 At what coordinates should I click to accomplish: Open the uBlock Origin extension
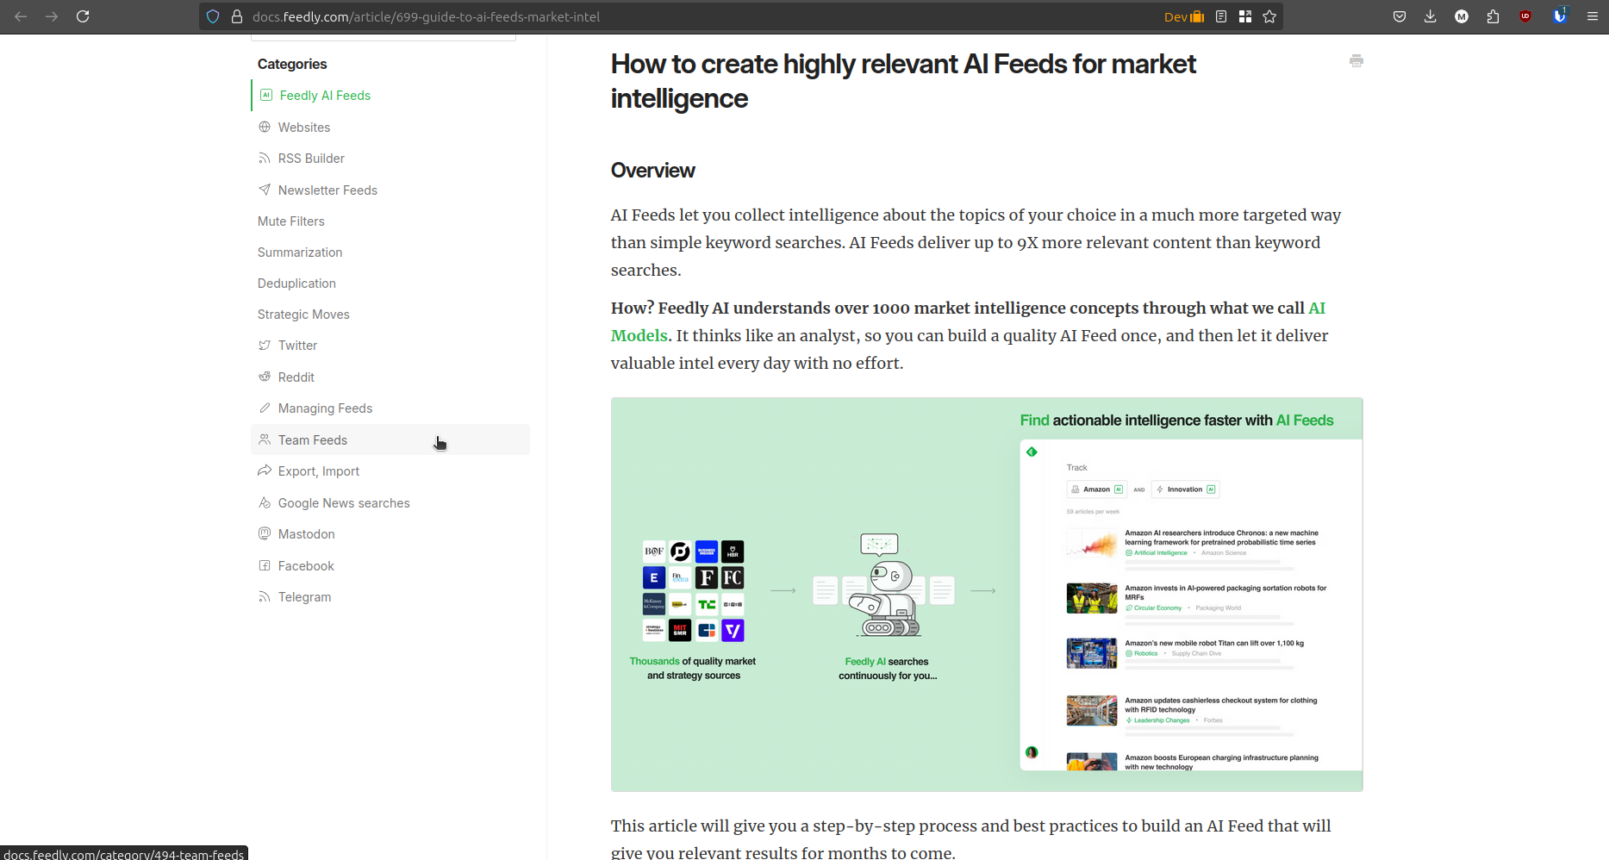pyautogui.click(x=1525, y=16)
